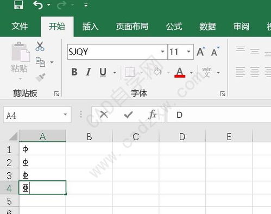This screenshot has height=214, width=271.
Task: Center text horizontally in the cell
Action: coord(255,72)
